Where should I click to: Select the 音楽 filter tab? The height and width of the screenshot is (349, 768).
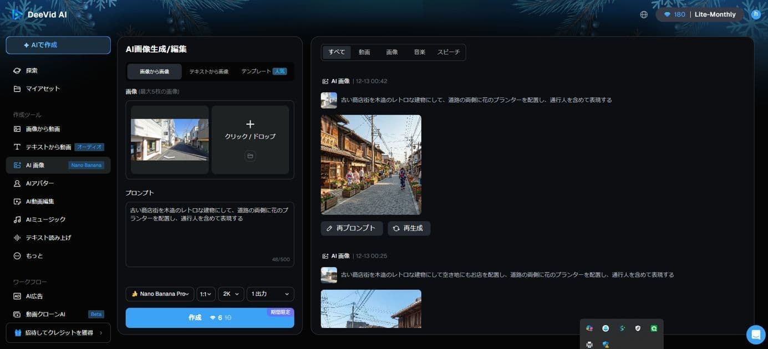[419, 52]
